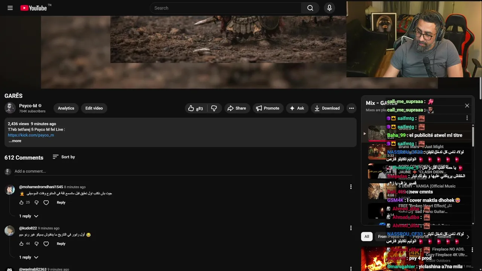482x271 pixels.
Task: Close the Mix playlist panel
Action: coord(467,106)
